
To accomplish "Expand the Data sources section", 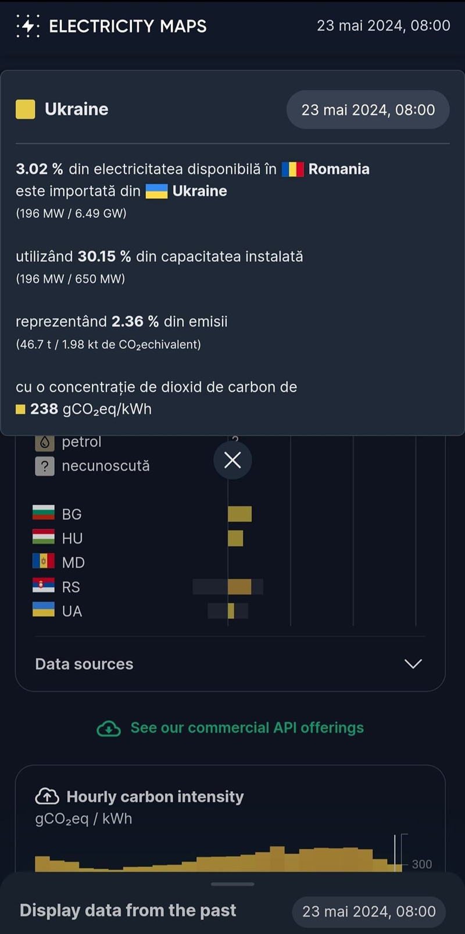I will pyautogui.click(x=84, y=664).
